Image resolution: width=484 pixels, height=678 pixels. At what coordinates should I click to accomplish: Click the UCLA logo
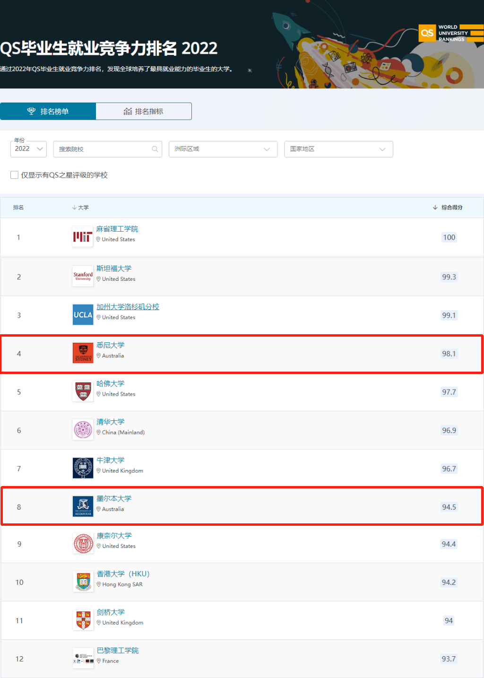(83, 315)
